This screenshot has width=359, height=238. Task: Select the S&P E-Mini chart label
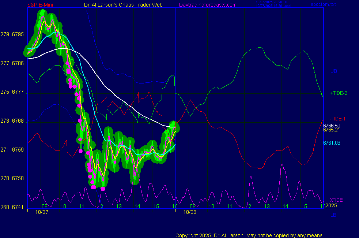tap(41, 5)
